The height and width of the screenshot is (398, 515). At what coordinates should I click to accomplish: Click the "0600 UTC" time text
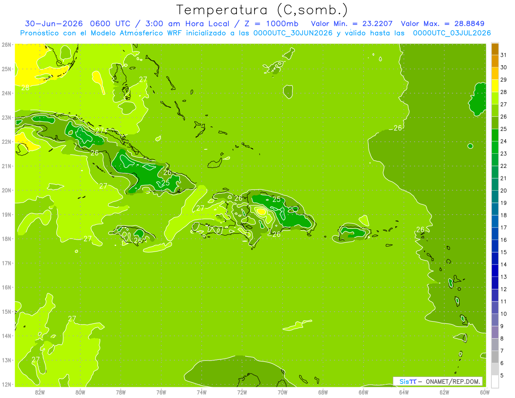point(109,24)
